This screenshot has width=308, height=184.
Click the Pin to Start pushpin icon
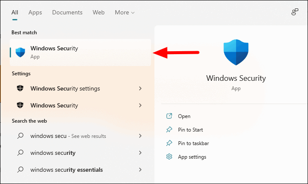pos(169,129)
